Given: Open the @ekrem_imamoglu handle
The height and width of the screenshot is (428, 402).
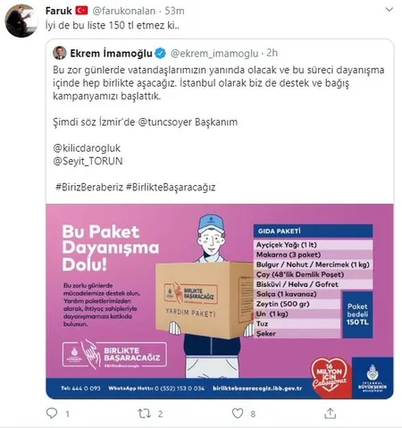Looking at the screenshot, I should pyautogui.click(x=214, y=54).
